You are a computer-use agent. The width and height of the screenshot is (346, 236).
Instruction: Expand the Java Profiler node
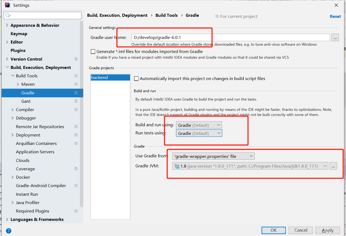(13, 202)
